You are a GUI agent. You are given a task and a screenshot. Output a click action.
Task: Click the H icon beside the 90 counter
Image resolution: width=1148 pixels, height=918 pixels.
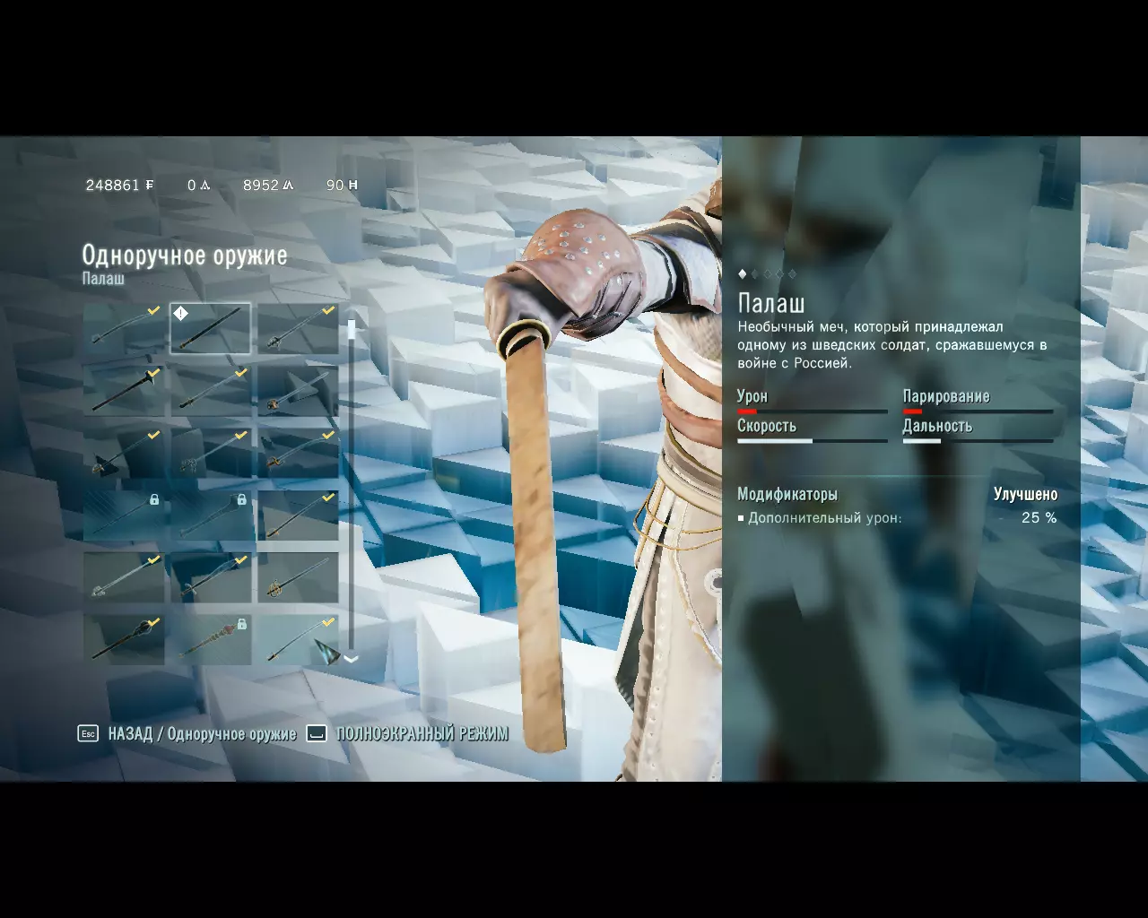[352, 186]
